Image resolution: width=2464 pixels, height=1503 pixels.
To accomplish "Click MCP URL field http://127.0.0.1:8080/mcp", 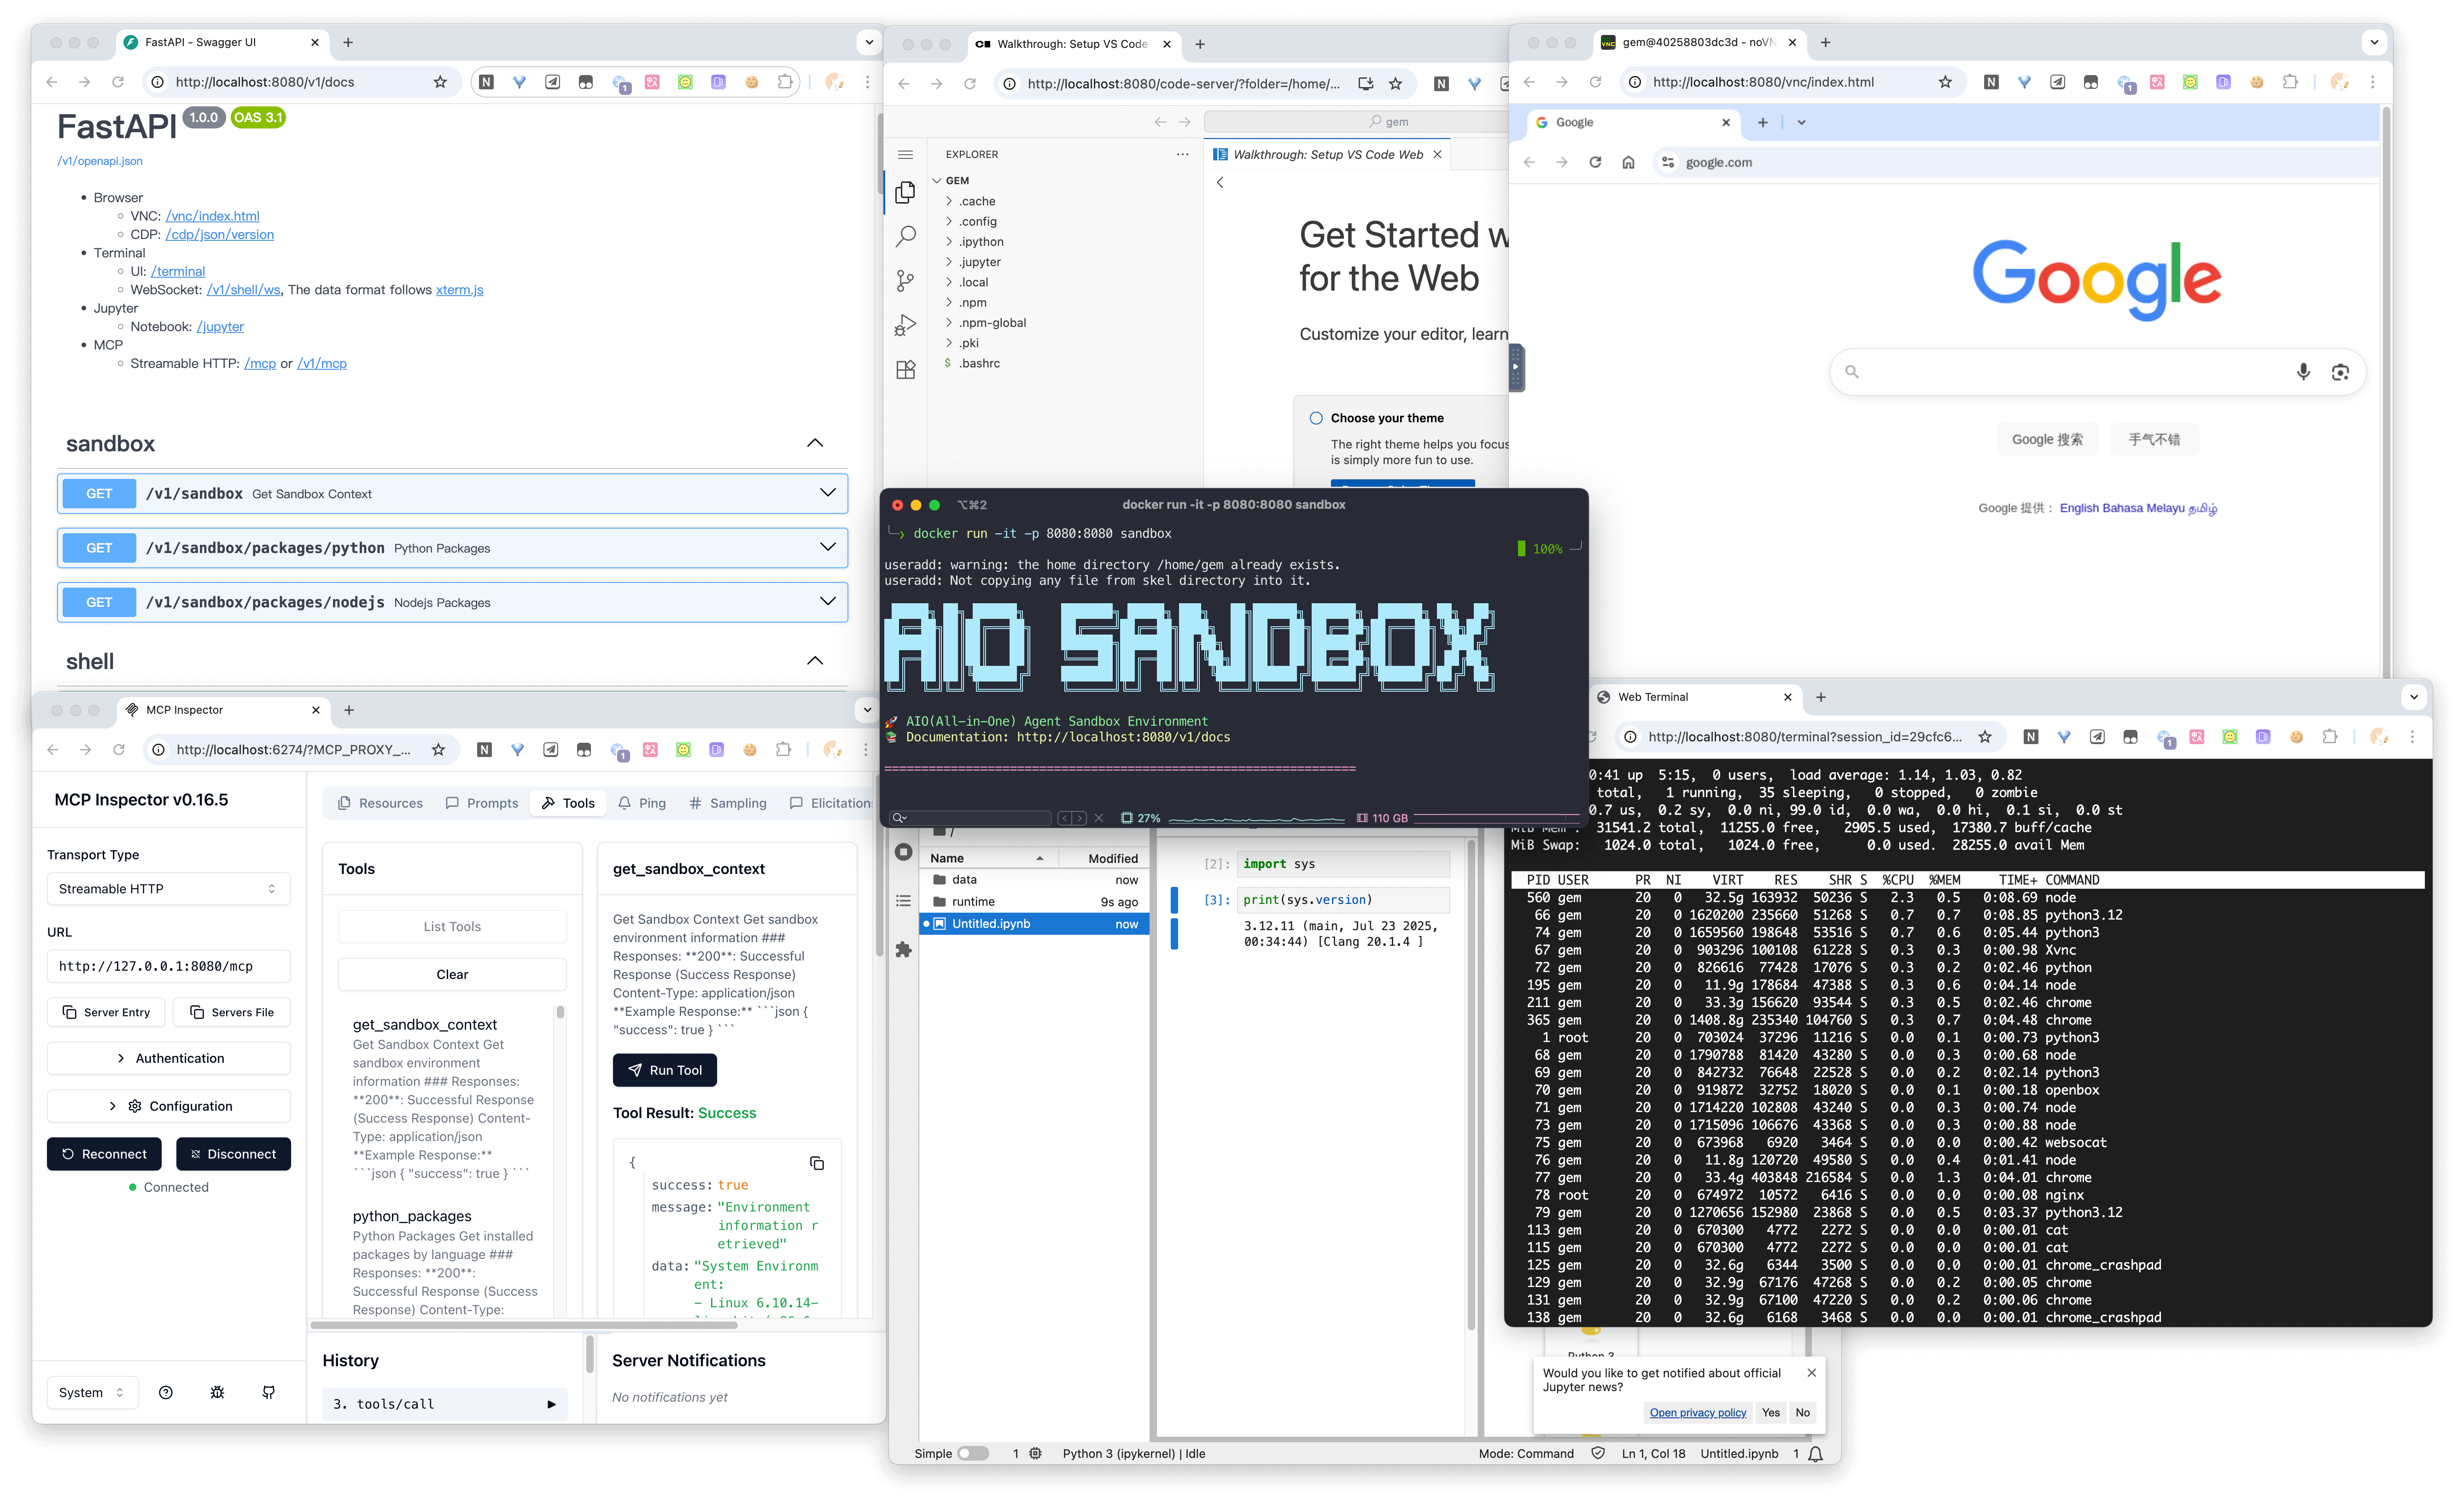I will (168, 966).
